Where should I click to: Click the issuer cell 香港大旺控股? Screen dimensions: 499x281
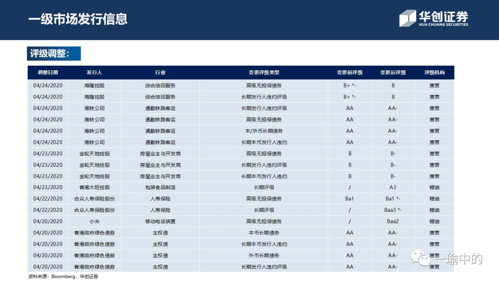click(95, 188)
